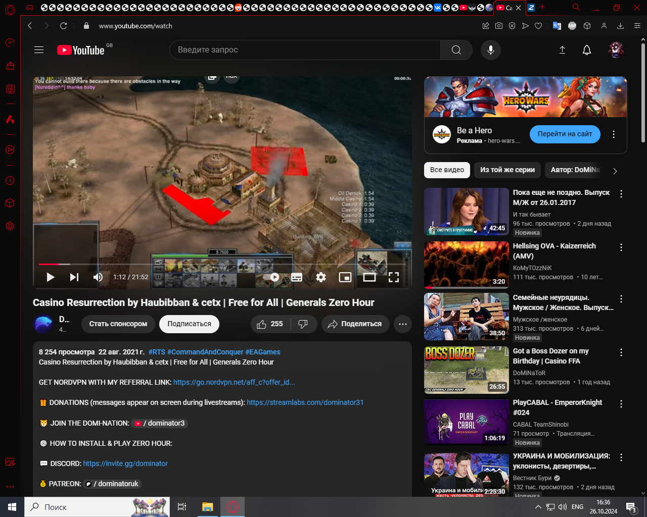Open Opera settings gear in sidebar
The image size is (647, 517).
coord(10,226)
